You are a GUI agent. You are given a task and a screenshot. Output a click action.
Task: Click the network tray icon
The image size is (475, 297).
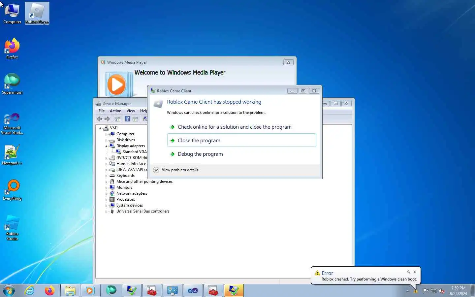coord(434,291)
